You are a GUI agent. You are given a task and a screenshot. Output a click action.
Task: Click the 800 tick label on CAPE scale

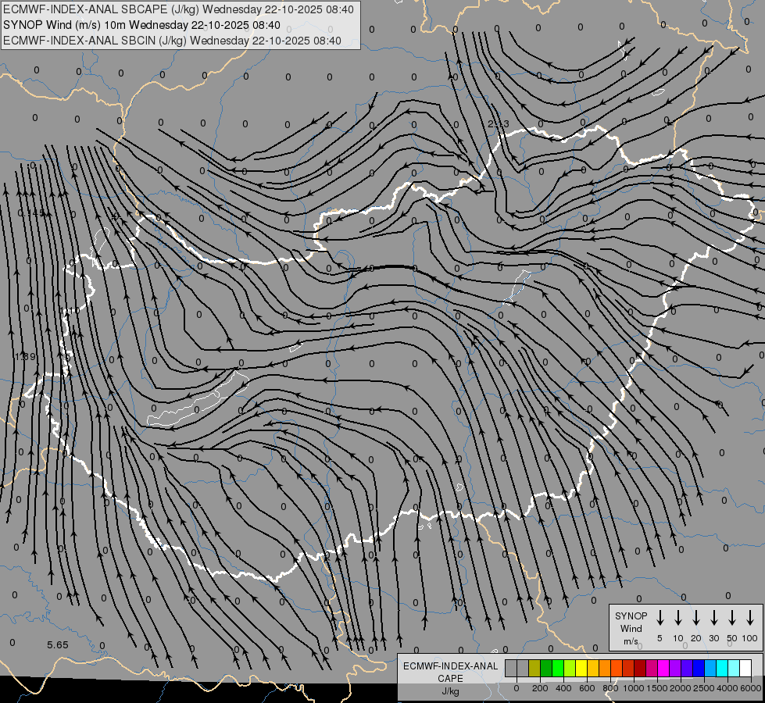point(610,688)
